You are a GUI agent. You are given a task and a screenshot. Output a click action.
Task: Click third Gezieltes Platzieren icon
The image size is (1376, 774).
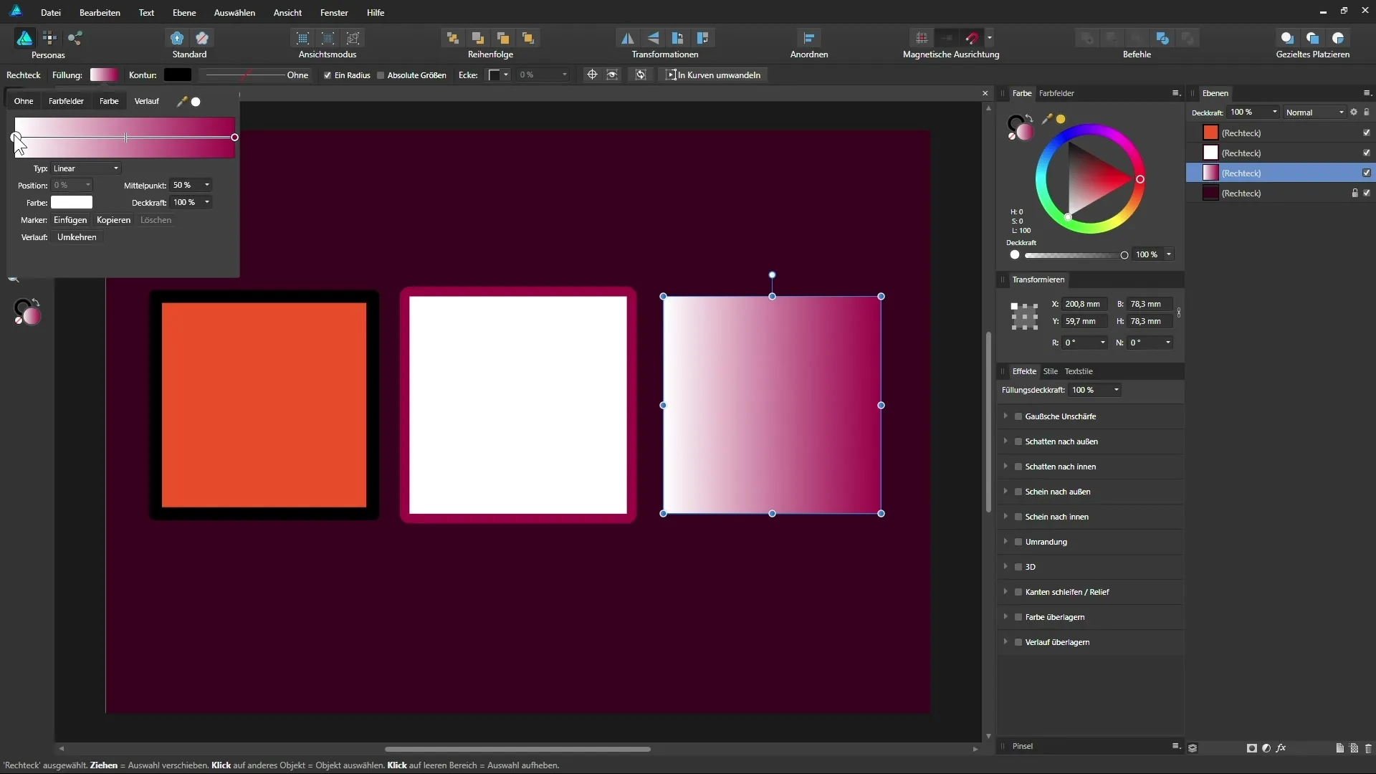(1338, 38)
